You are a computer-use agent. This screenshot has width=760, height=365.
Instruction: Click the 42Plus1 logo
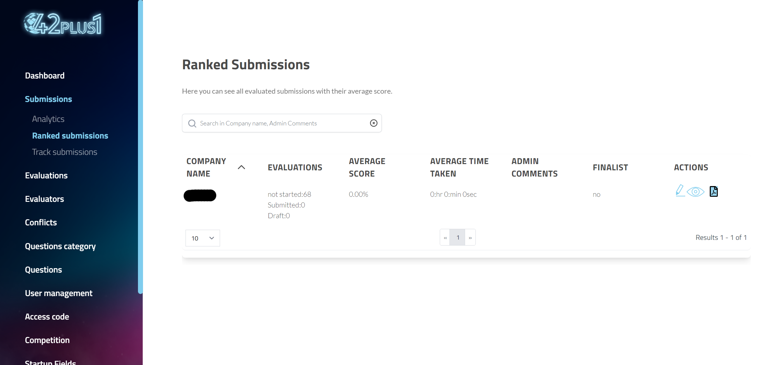[x=63, y=24]
